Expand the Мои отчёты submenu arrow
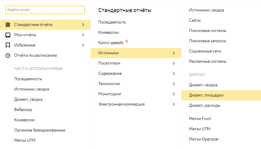 click(83, 35)
